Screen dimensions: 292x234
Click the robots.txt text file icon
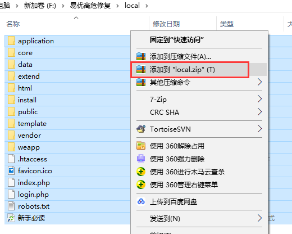11,206
